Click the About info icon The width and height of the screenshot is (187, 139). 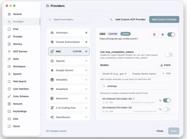pos(9,126)
